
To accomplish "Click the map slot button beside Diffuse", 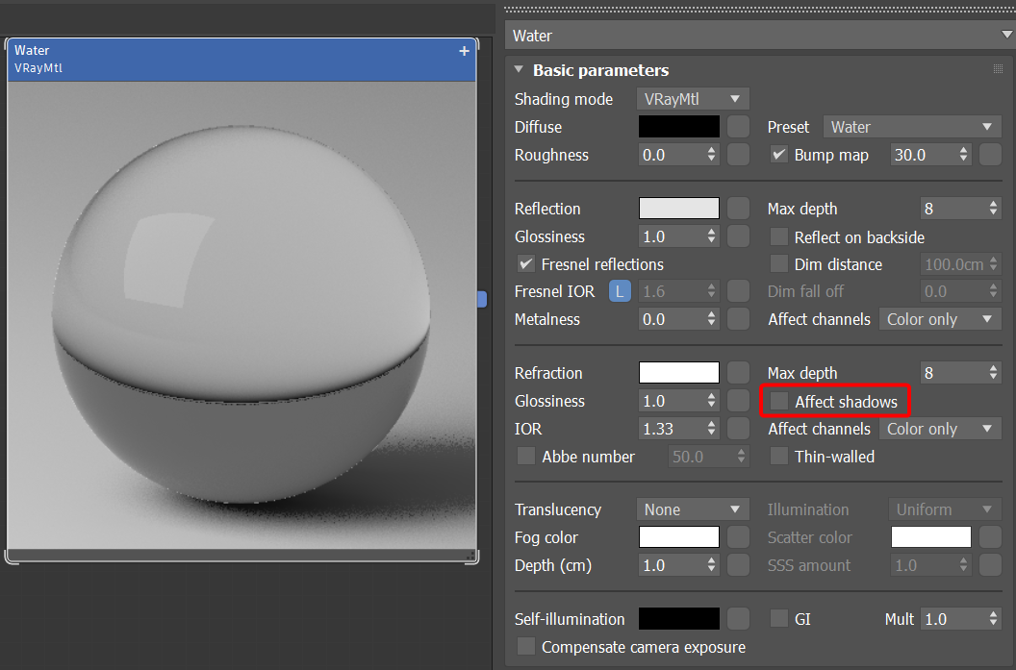I will (738, 127).
